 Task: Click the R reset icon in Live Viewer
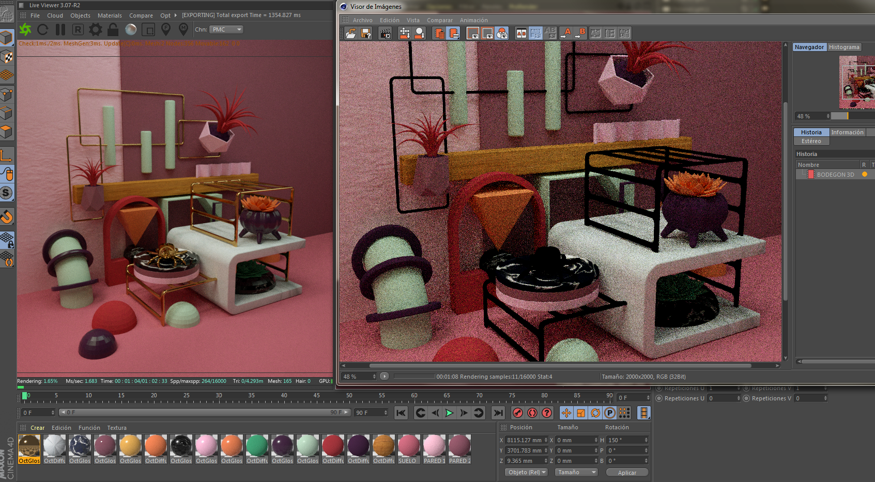coord(78,29)
